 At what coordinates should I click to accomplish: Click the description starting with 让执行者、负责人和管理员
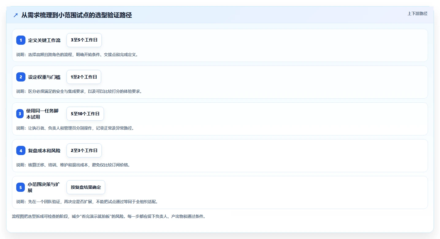pyautogui.click(x=75, y=128)
